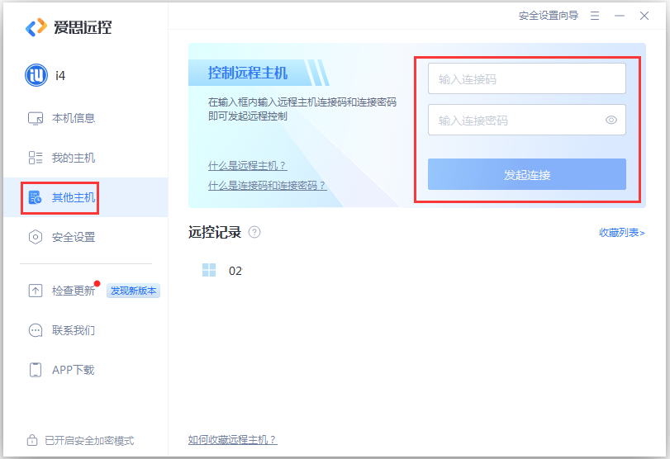670x459 pixels.
Task: Open the 什么是连接码和连接密码？ link
Action: click(268, 186)
